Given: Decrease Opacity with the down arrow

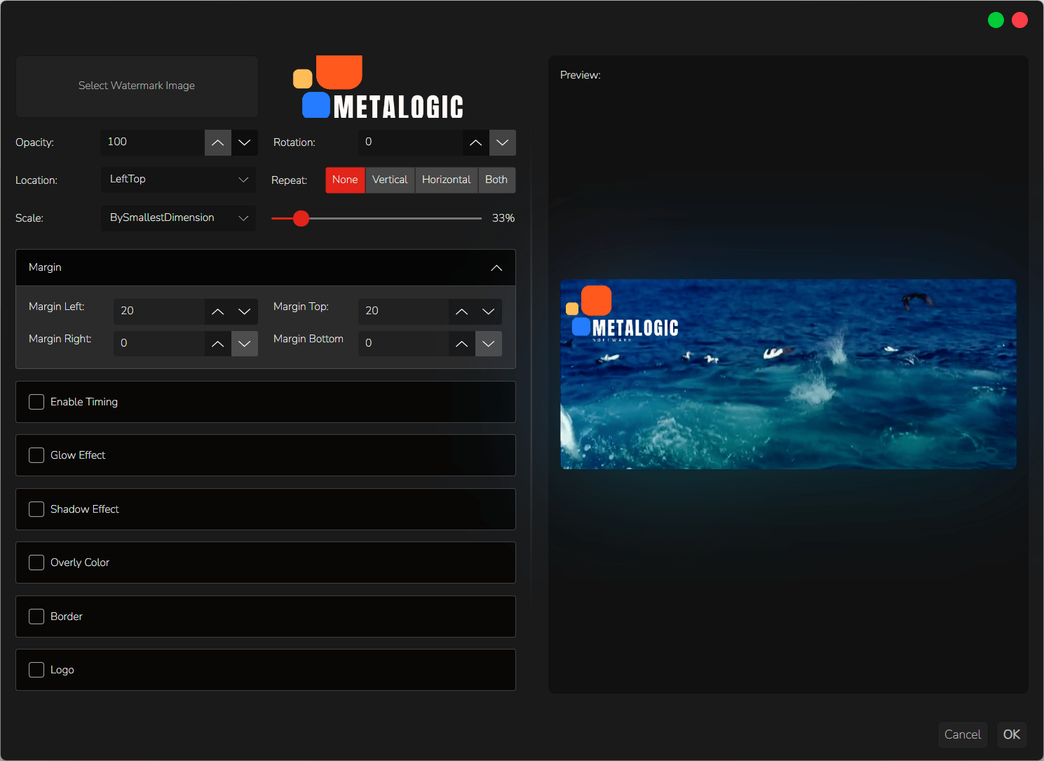Looking at the screenshot, I should [x=245, y=143].
